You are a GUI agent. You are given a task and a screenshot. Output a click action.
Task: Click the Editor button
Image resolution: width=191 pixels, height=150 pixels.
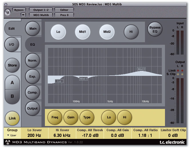64,10
